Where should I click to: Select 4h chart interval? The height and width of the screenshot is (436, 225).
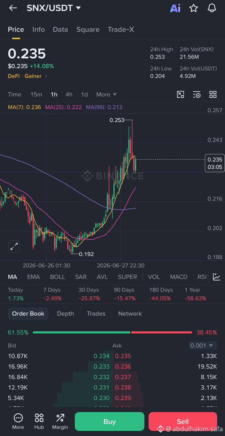pos(69,94)
